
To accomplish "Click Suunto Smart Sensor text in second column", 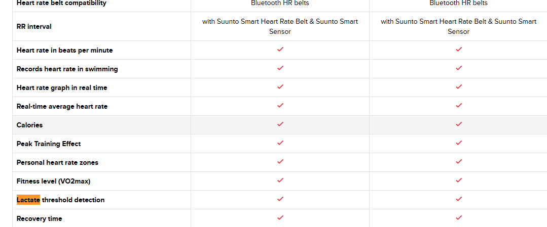I will [493, 26].
